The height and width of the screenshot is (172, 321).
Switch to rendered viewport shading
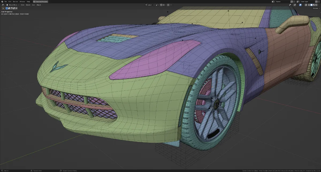pyautogui.click(x=316, y=5)
